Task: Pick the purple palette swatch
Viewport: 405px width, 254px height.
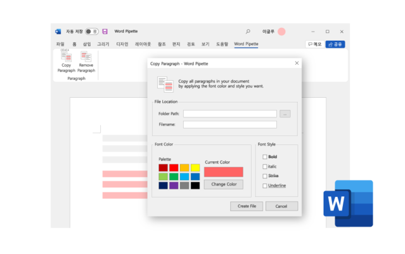Action: (x=174, y=185)
